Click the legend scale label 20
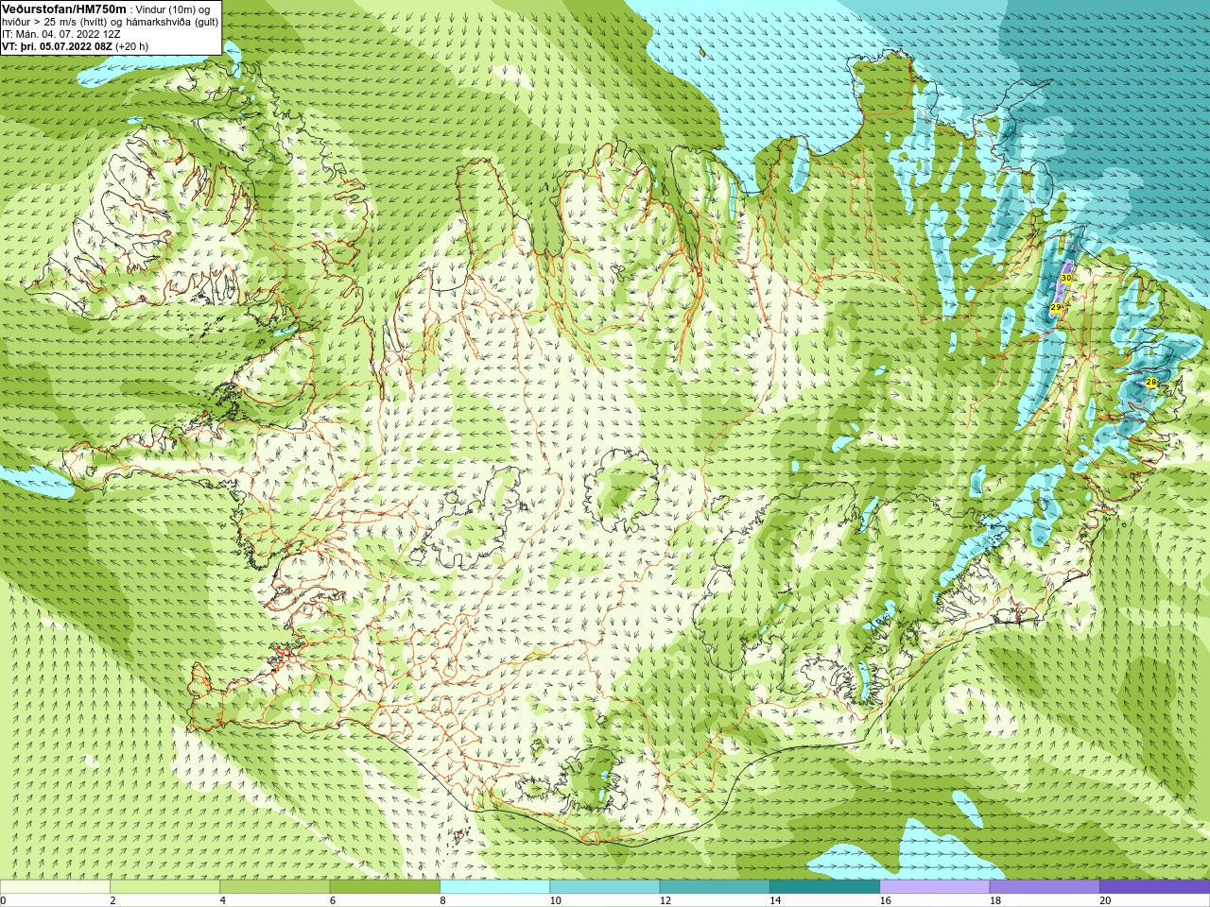The width and height of the screenshot is (1210, 907). pos(1105,900)
